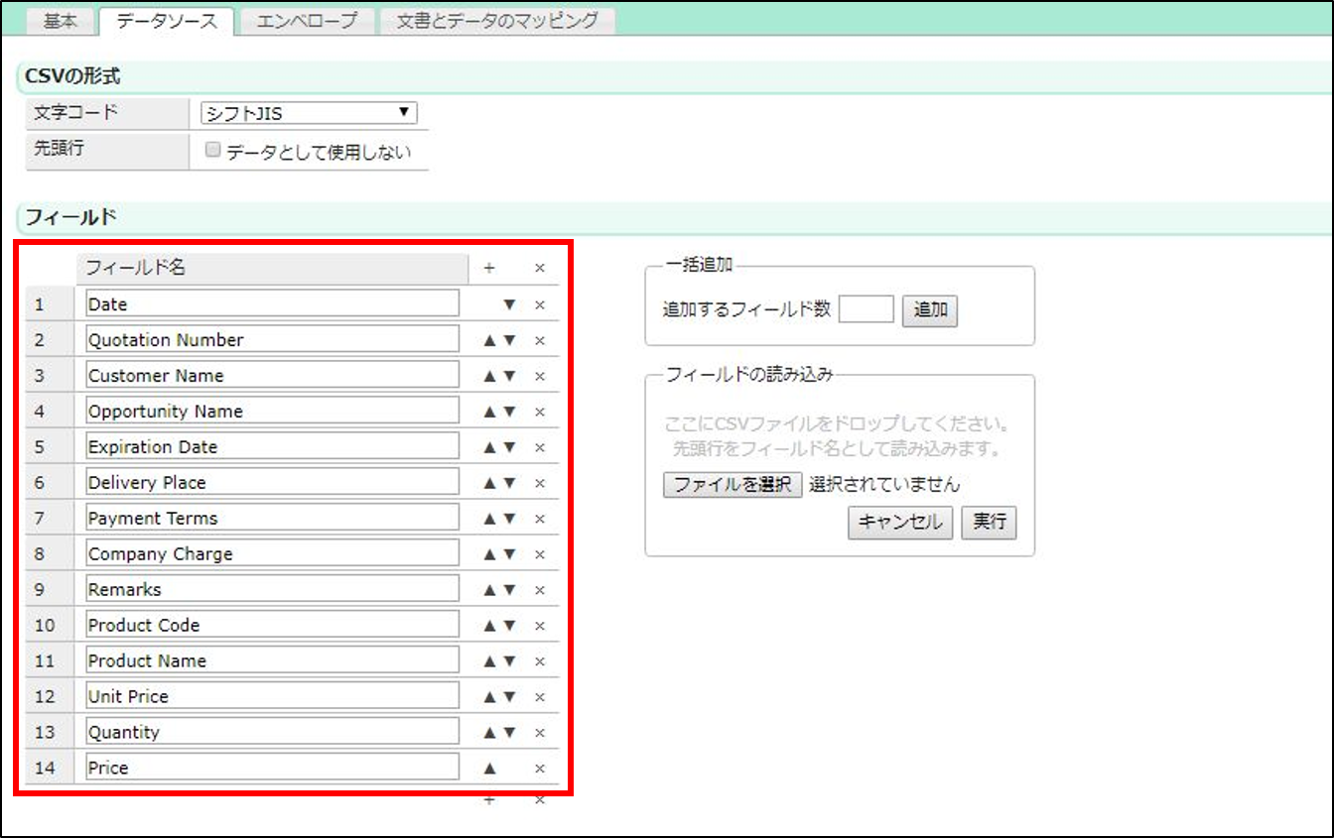Move Unit Price field up
The image size is (1334, 838).
click(489, 697)
